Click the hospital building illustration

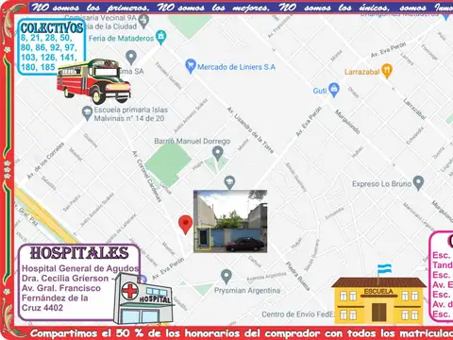click(143, 298)
